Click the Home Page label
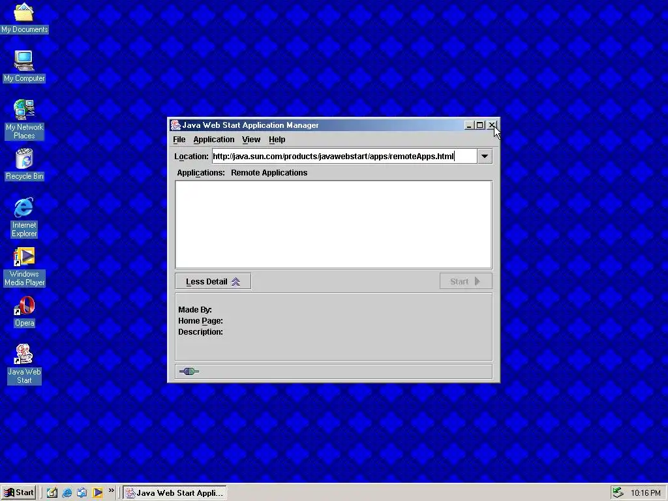Image resolution: width=668 pixels, height=501 pixels. (200, 321)
